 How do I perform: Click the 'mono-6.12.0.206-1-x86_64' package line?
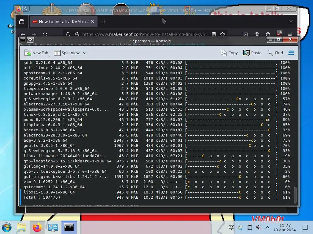click(157, 119)
